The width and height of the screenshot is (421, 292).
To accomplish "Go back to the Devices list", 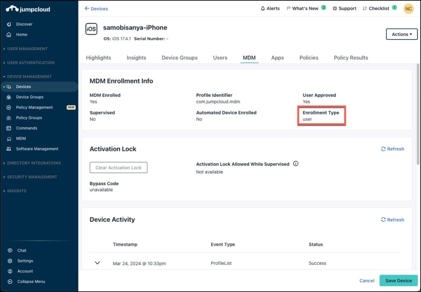I will 96,8.
